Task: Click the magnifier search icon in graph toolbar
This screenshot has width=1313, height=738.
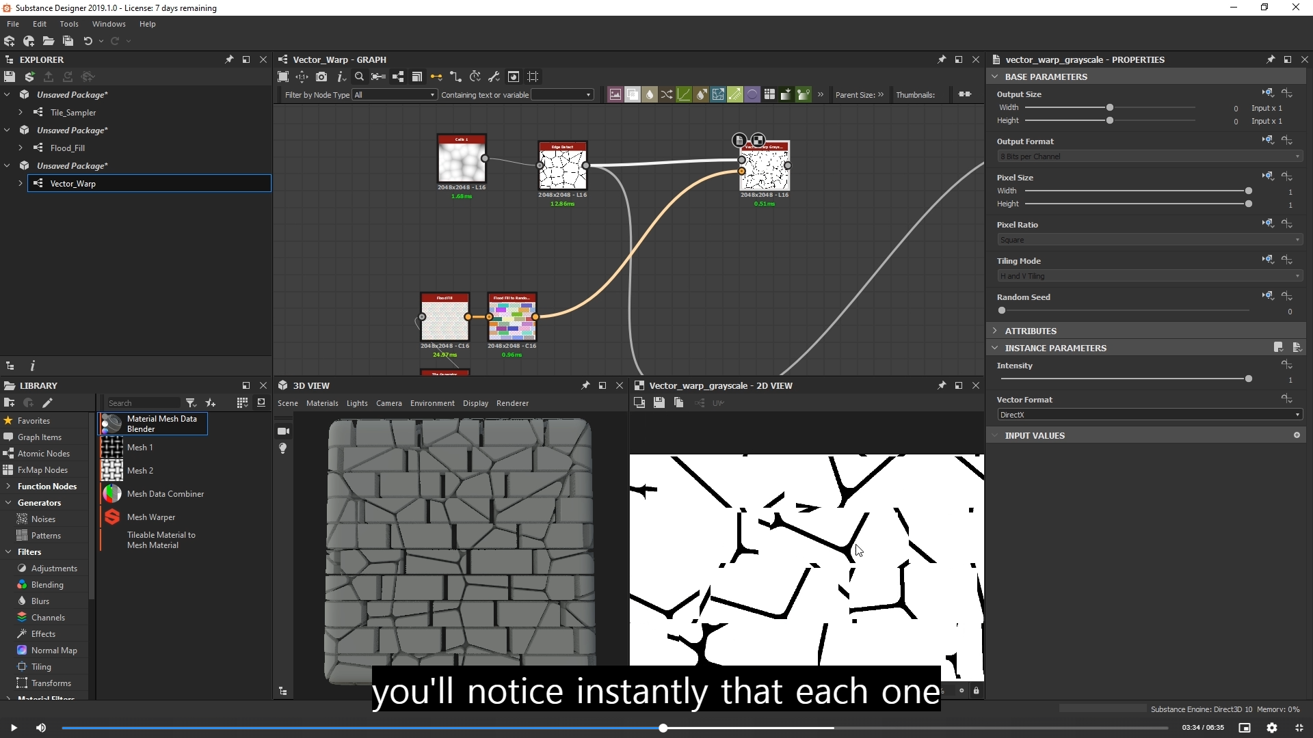Action: pyautogui.click(x=359, y=77)
